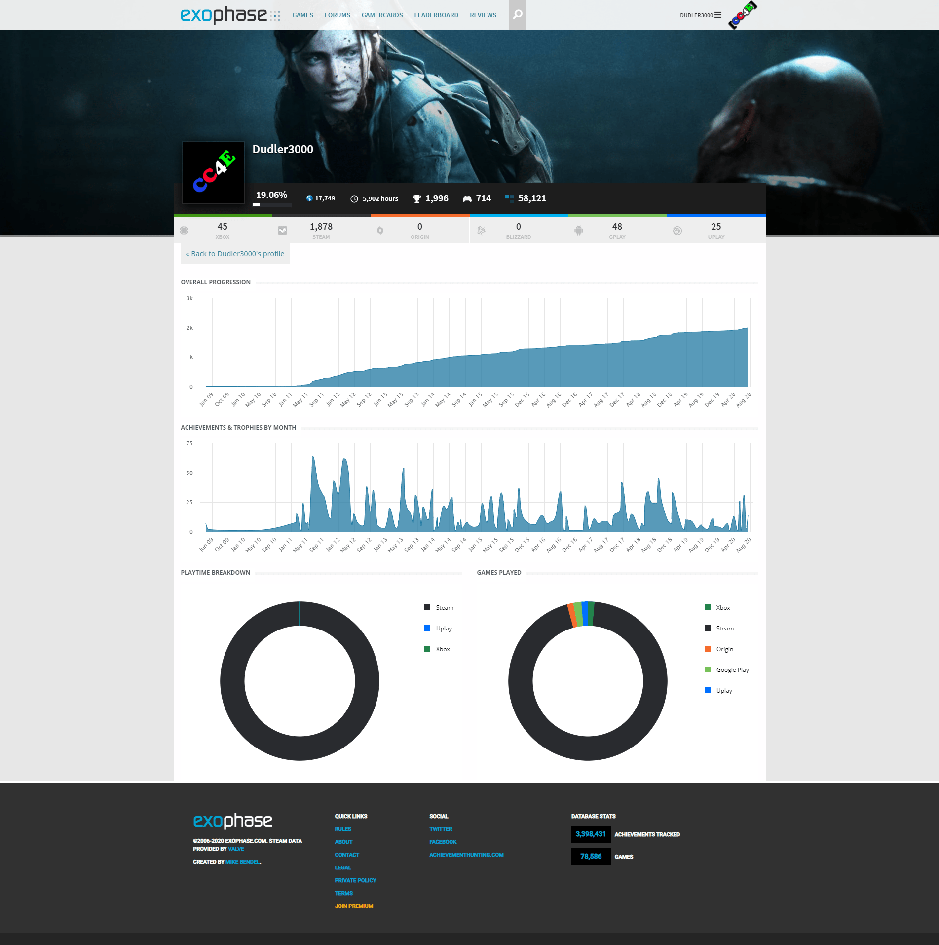Click the Dudler3000 profile name
The width and height of the screenshot is (939, 945).
click(x=283, y=149)
